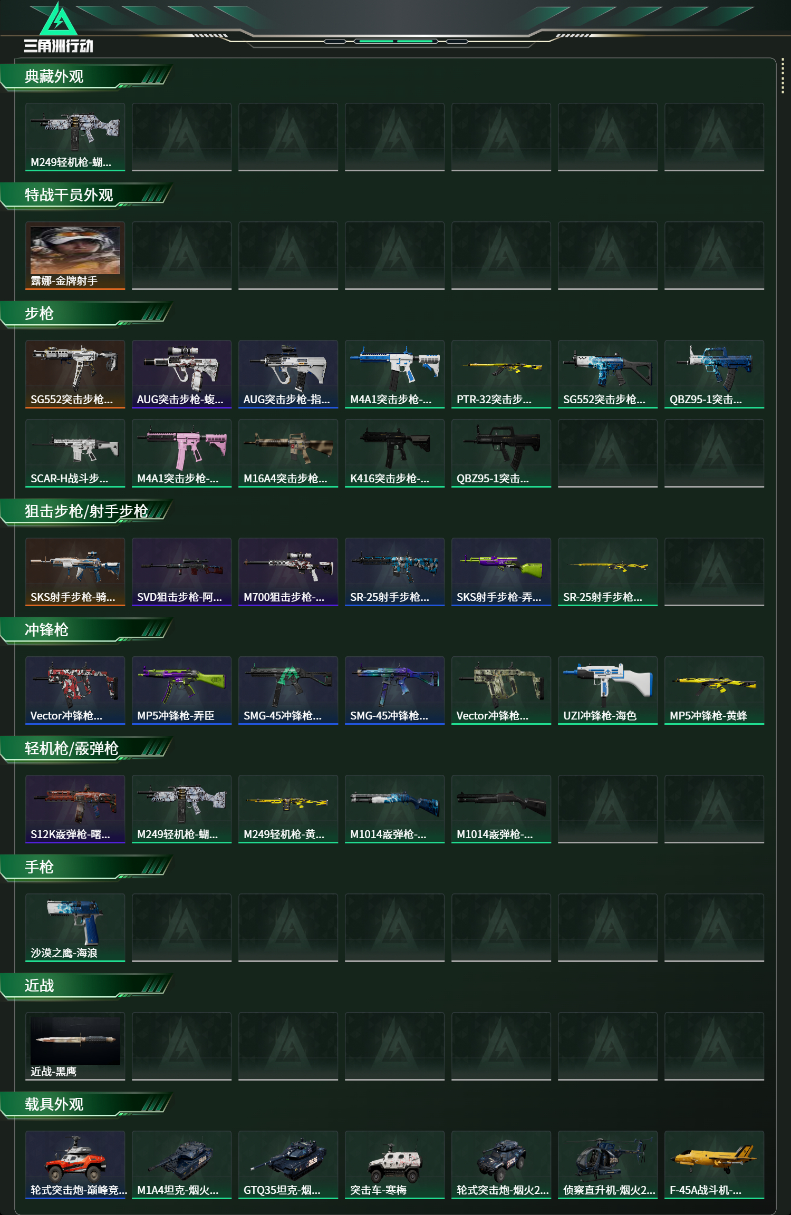Open the 近战-黑鹰 knife skin

tap(75, 1046)
